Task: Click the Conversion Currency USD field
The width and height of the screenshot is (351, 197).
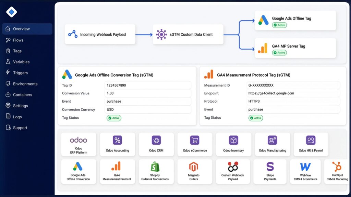Action: (148, 109)
